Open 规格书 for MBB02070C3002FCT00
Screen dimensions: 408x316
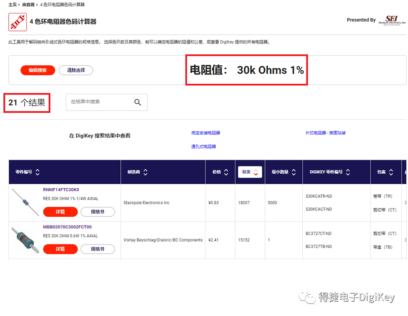pos(98,249)
